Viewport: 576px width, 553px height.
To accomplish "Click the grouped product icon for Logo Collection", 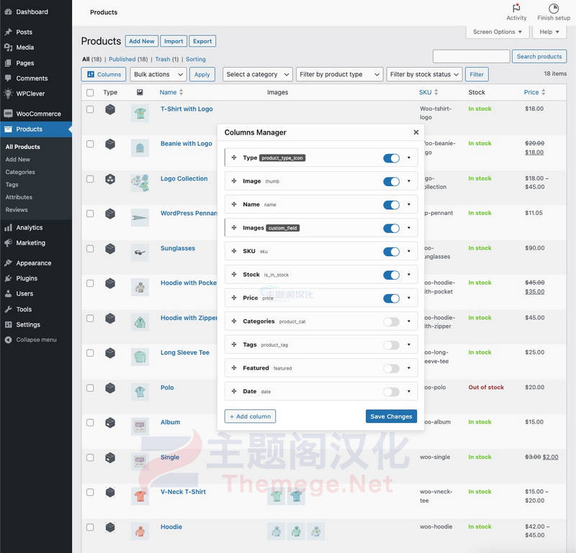I will coord(110,179).
